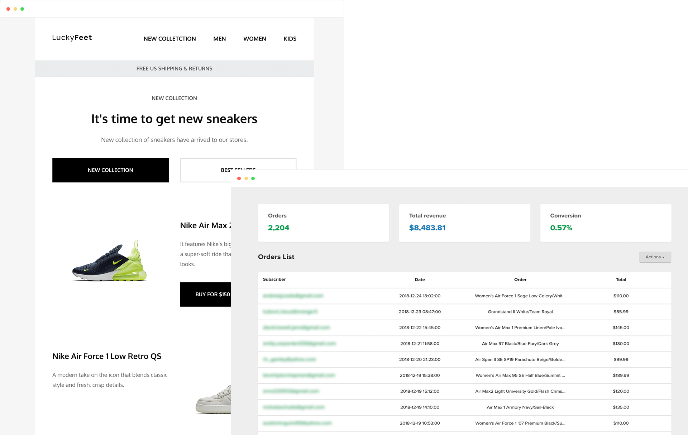Click the Total revenue $8,483.81 card
688x435 pixels.
pyautogui.click(x=464, y=223)
